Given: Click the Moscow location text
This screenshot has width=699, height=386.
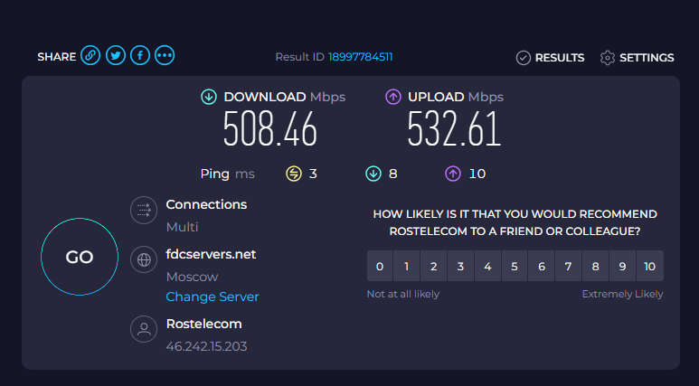Looking at the screenshot, I should pyautogui.click(x=192, y=278).
